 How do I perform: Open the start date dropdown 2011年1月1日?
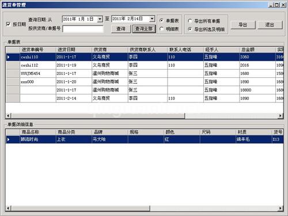[100, 19]
